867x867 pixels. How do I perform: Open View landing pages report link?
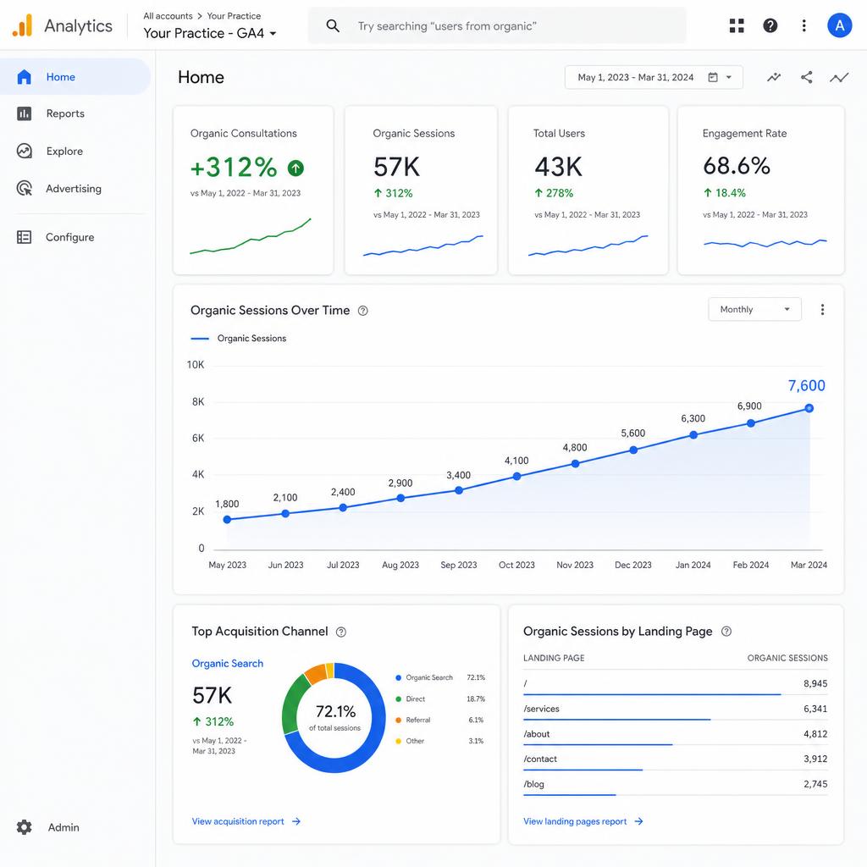(575, 821)
